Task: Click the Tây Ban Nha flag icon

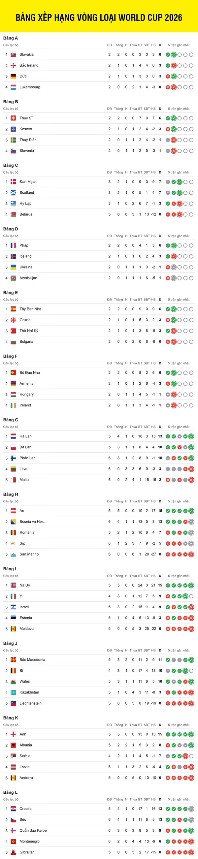Action: (13, 309)
